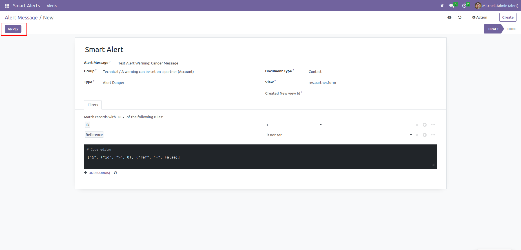
Task: Refresh the matching records count
Action: point(115,173)
